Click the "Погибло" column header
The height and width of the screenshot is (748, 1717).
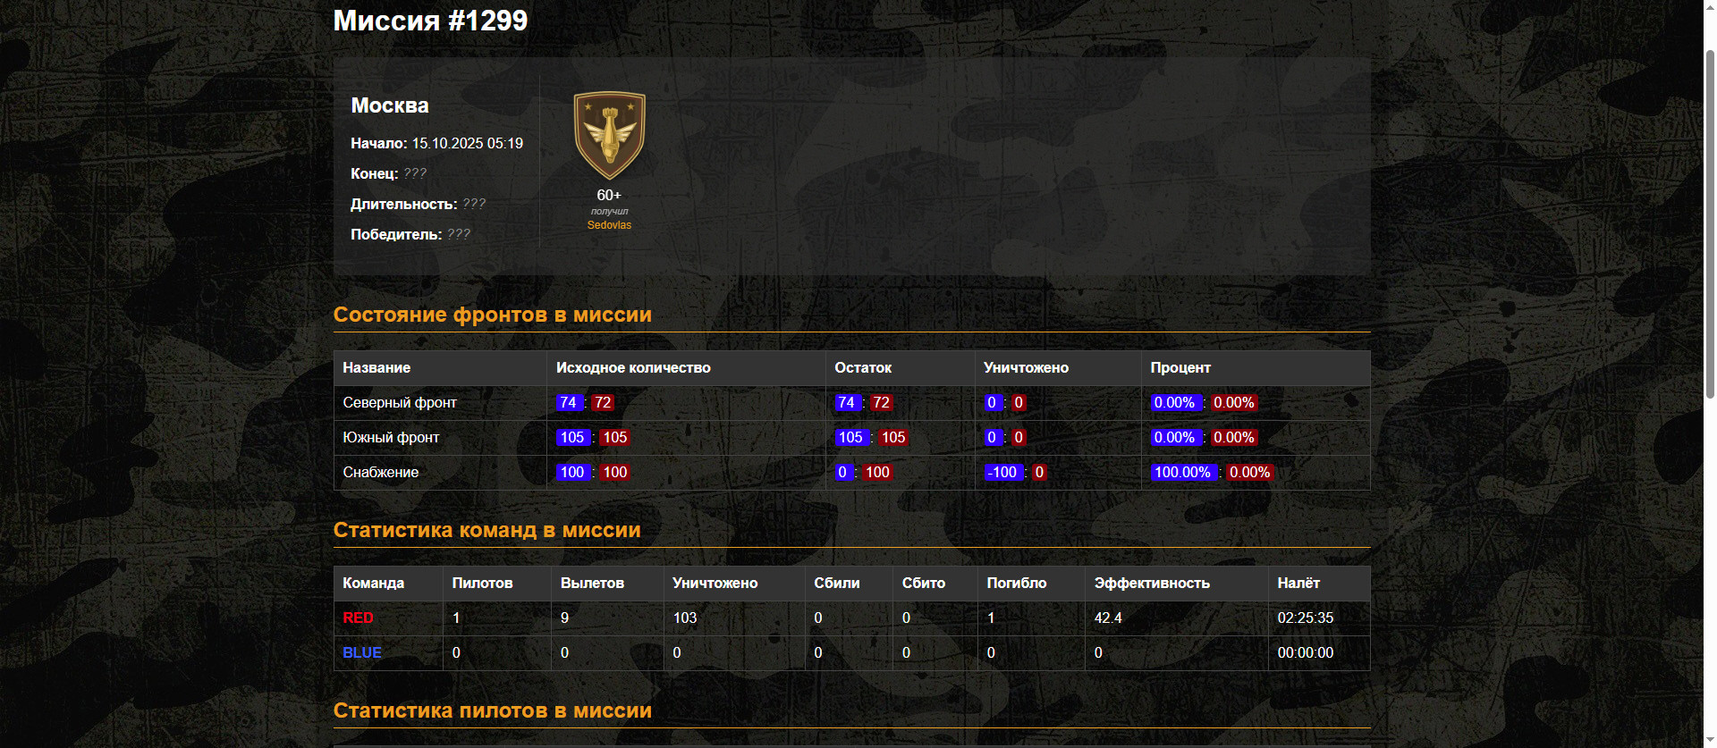(x=1017, y=583)
